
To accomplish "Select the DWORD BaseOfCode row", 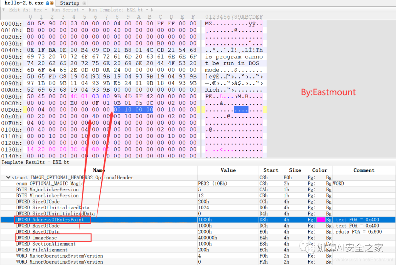I will click(x=198, y=226).
